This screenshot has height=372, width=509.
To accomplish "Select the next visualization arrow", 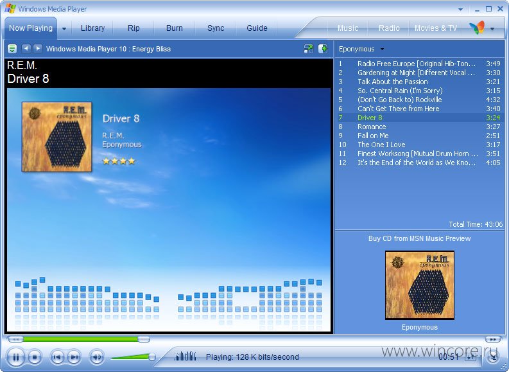I will pos(38,49).
